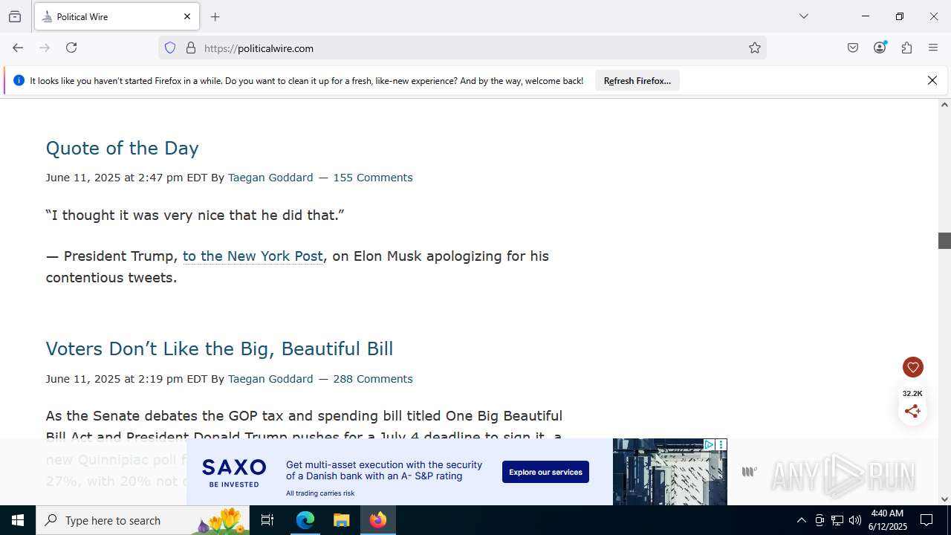Click the share icon below 32.2K
Image resolution: width=951 pixels, height=535 pixels.
(913, 411)
